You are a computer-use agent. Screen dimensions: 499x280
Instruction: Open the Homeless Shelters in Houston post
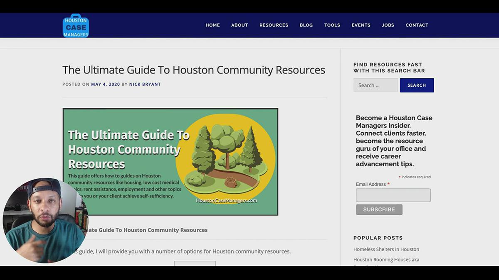click(x=386, y=249)
